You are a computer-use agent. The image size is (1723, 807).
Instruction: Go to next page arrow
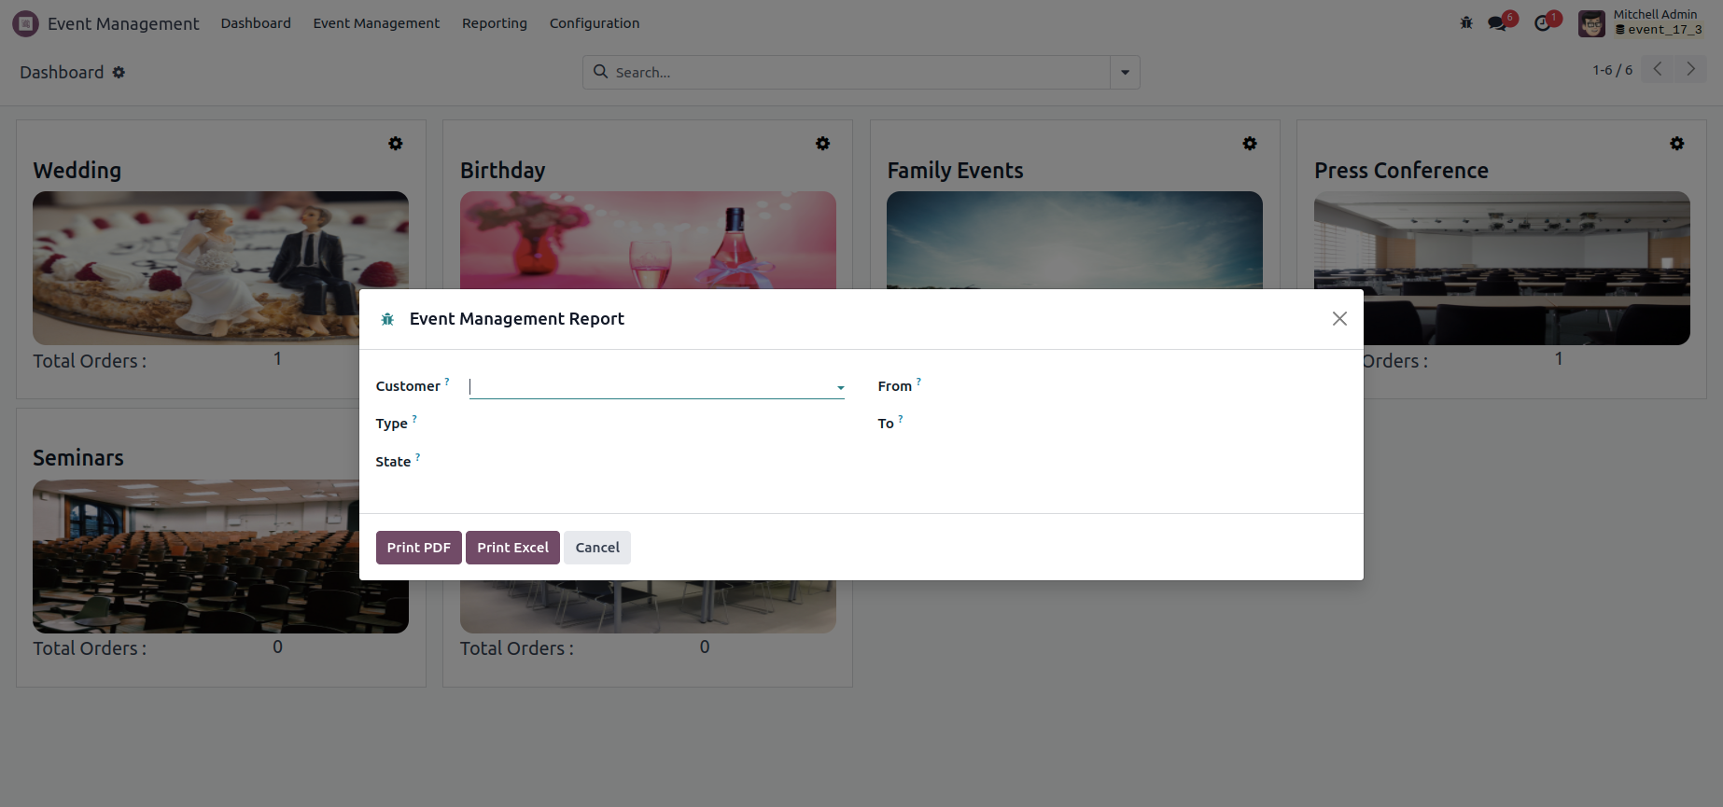(x=1690, y=69)
